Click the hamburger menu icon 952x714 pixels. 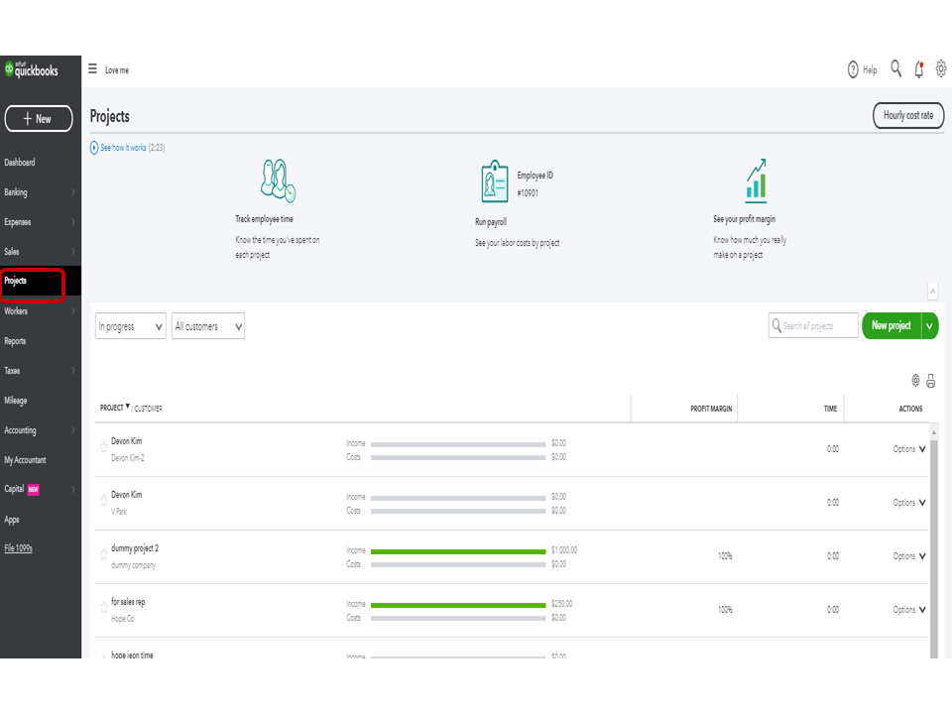click(92, 69)
